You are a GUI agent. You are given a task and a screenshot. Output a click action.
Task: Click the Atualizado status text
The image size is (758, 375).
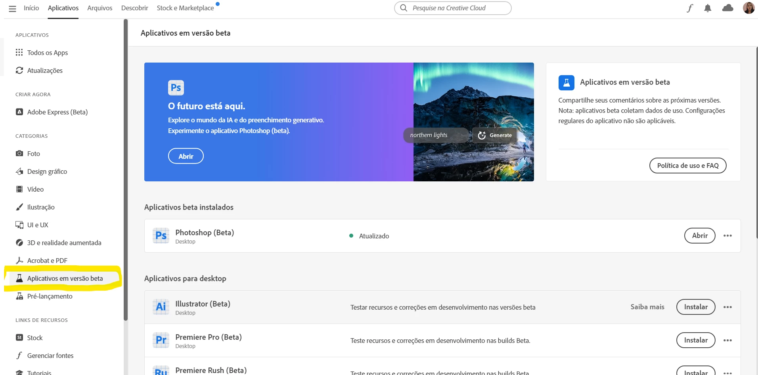pyautogui.click(x=374, y=236)
